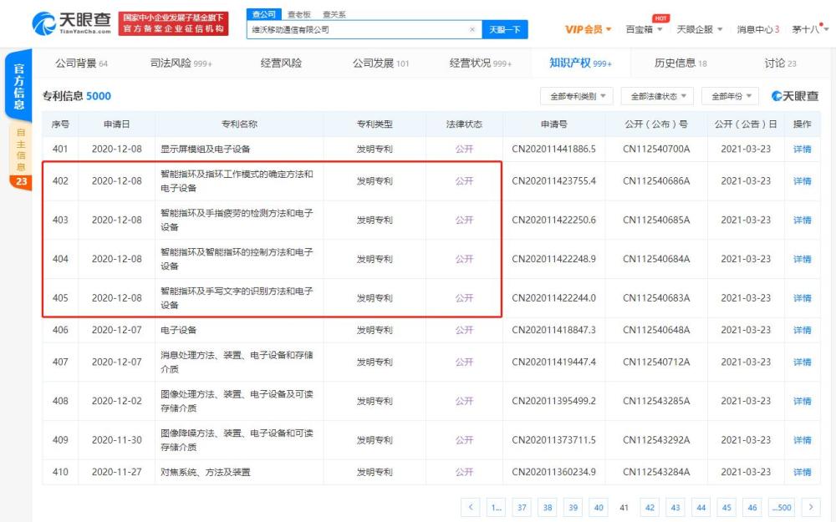This screenshot has height=522, width=836.
Task: Open 详情 for patent row 402
Action: click(802, 181)
